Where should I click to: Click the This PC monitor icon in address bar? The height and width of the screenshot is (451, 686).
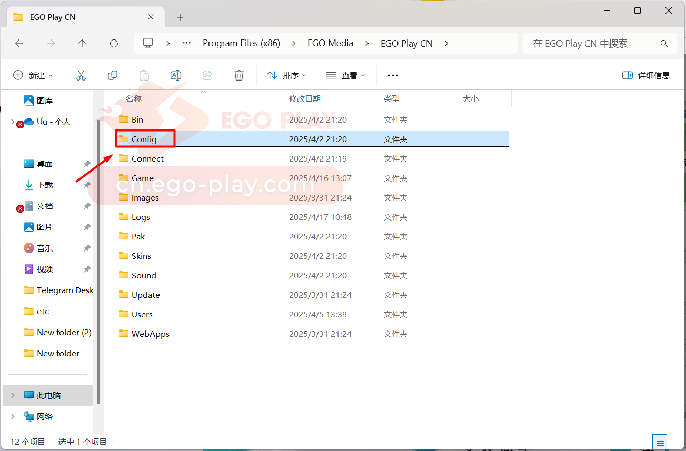[148, 43]
